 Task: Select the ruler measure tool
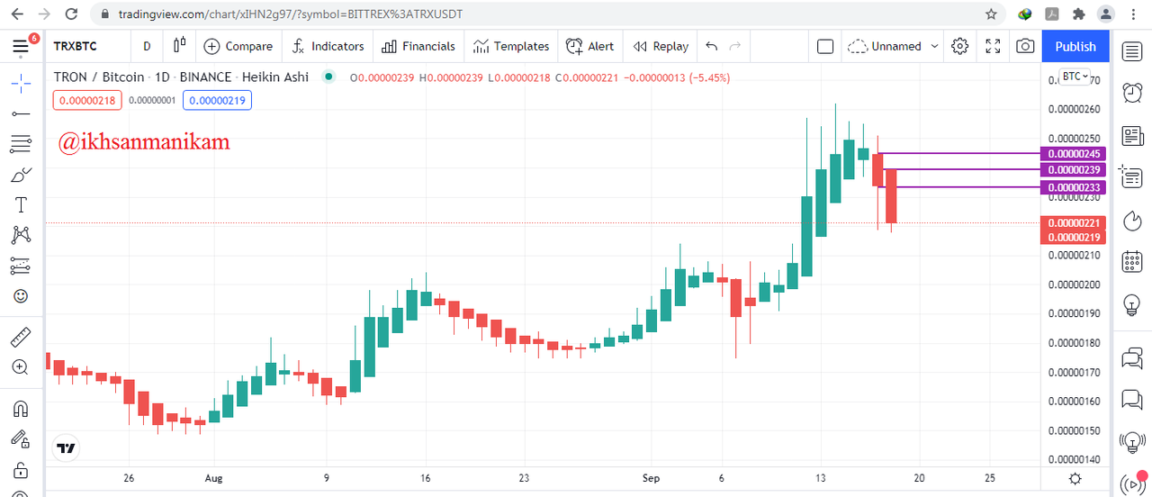pyautogui.click(x=21, y=339)
